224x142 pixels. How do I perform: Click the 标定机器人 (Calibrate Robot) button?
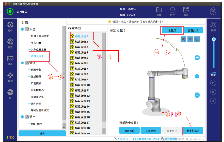(195, 131)
